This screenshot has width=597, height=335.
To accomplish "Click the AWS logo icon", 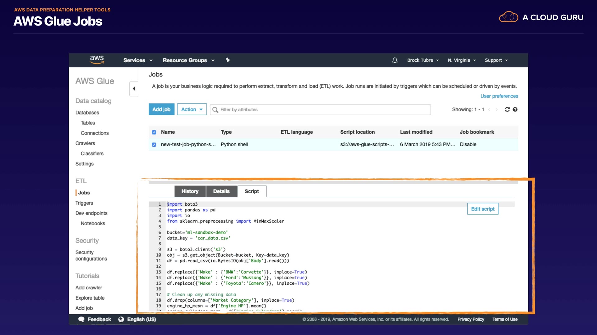I will point(97,60).
